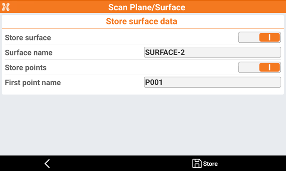Click the black bottom bar between Back and Store
The width and height of the screenshot is (286, 171).
[121, 164]
